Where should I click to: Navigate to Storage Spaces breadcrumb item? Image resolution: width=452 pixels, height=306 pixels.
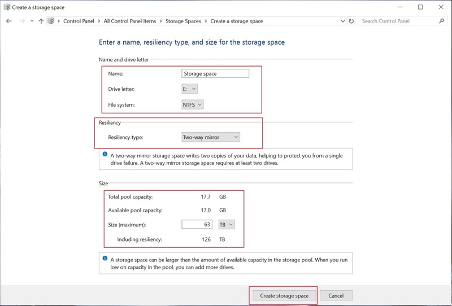click(x=182, y=21)
